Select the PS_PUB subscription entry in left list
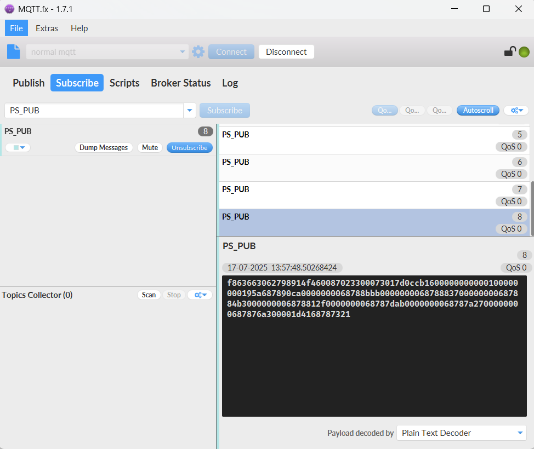This screenshot has width=534, height=449. [109, 140]
